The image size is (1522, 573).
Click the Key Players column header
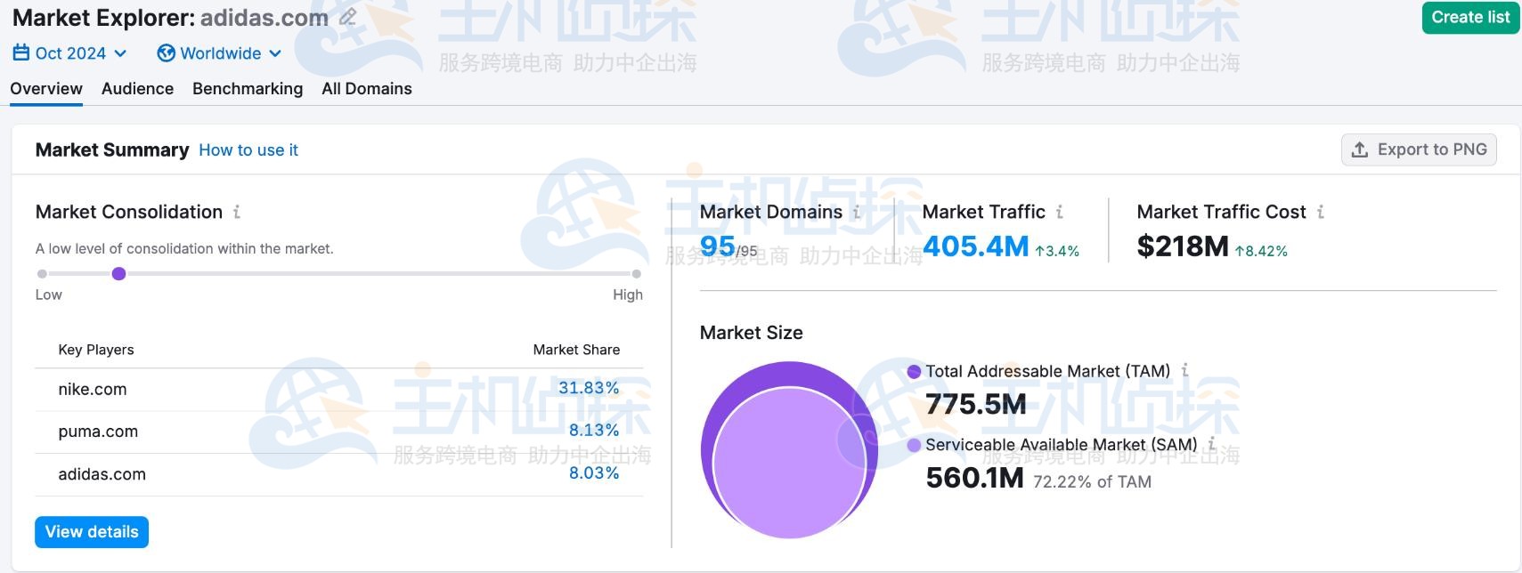click(x=96, y=350)
